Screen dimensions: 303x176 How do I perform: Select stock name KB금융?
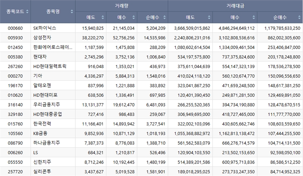coord(40,133)
